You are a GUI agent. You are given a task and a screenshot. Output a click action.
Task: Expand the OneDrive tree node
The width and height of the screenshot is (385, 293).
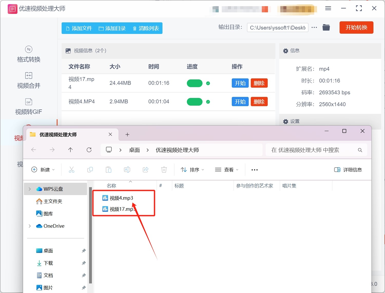30,226
